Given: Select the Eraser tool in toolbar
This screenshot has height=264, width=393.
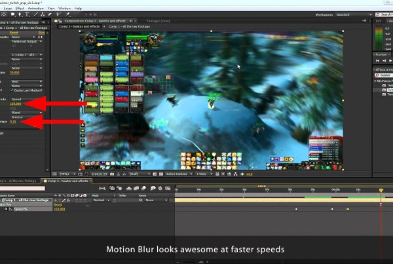Looking at the screenshot, I should [x=50, y=14].
